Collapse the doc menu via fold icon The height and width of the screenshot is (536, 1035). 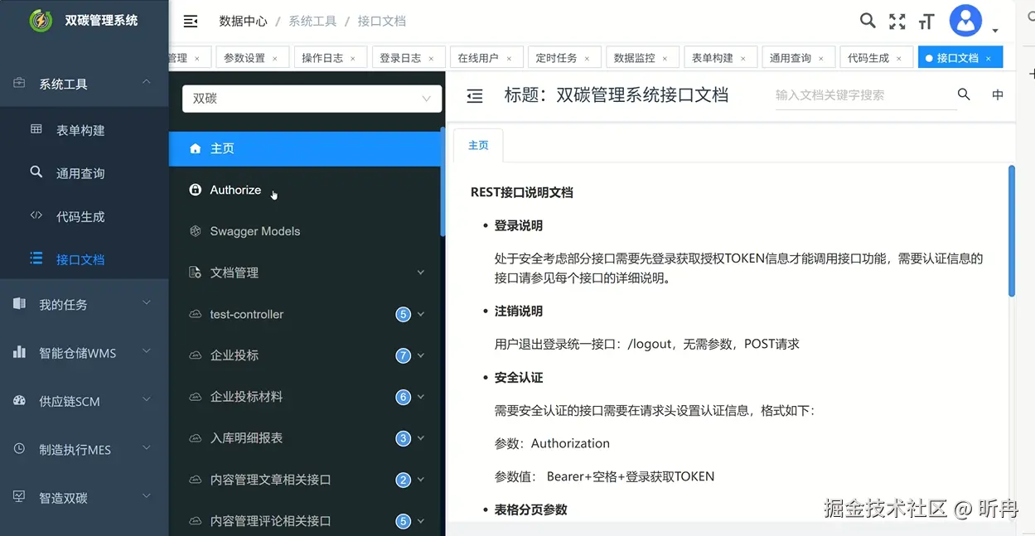click(475, 96)
